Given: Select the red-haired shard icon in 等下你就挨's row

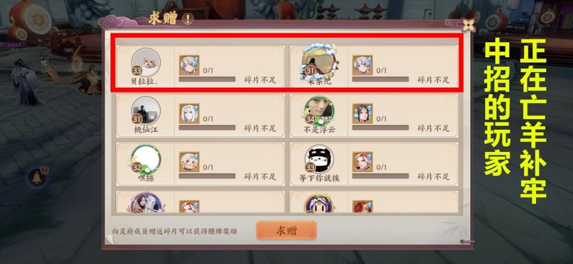Looking at the screenshot, I should (x=362, y=162).
